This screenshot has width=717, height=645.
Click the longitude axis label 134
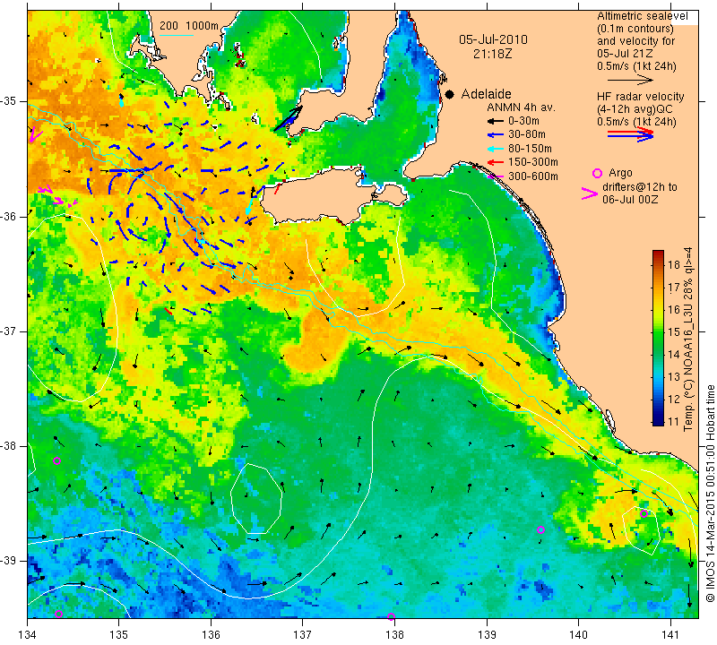28,635
